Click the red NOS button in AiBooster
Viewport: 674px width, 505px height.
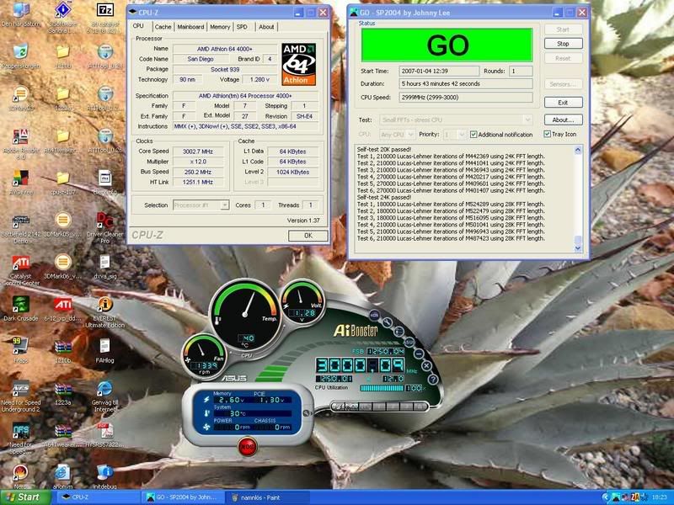point(247,447)
